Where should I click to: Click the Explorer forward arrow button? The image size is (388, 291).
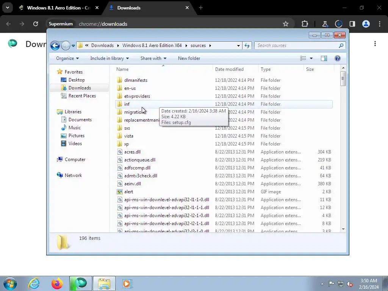66,45
